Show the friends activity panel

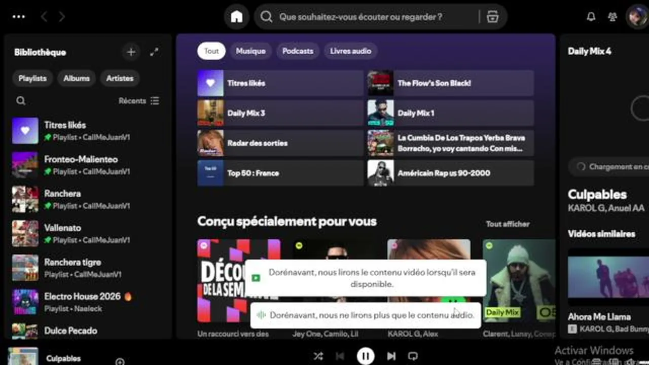coord(612,17)
